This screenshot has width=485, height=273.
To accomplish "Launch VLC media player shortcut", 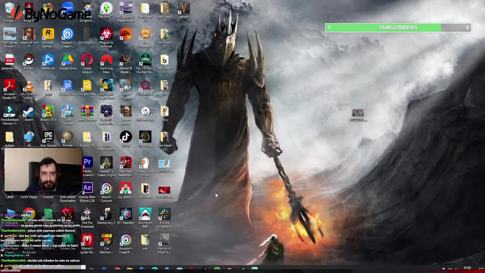I will click(x=29, y=89).
